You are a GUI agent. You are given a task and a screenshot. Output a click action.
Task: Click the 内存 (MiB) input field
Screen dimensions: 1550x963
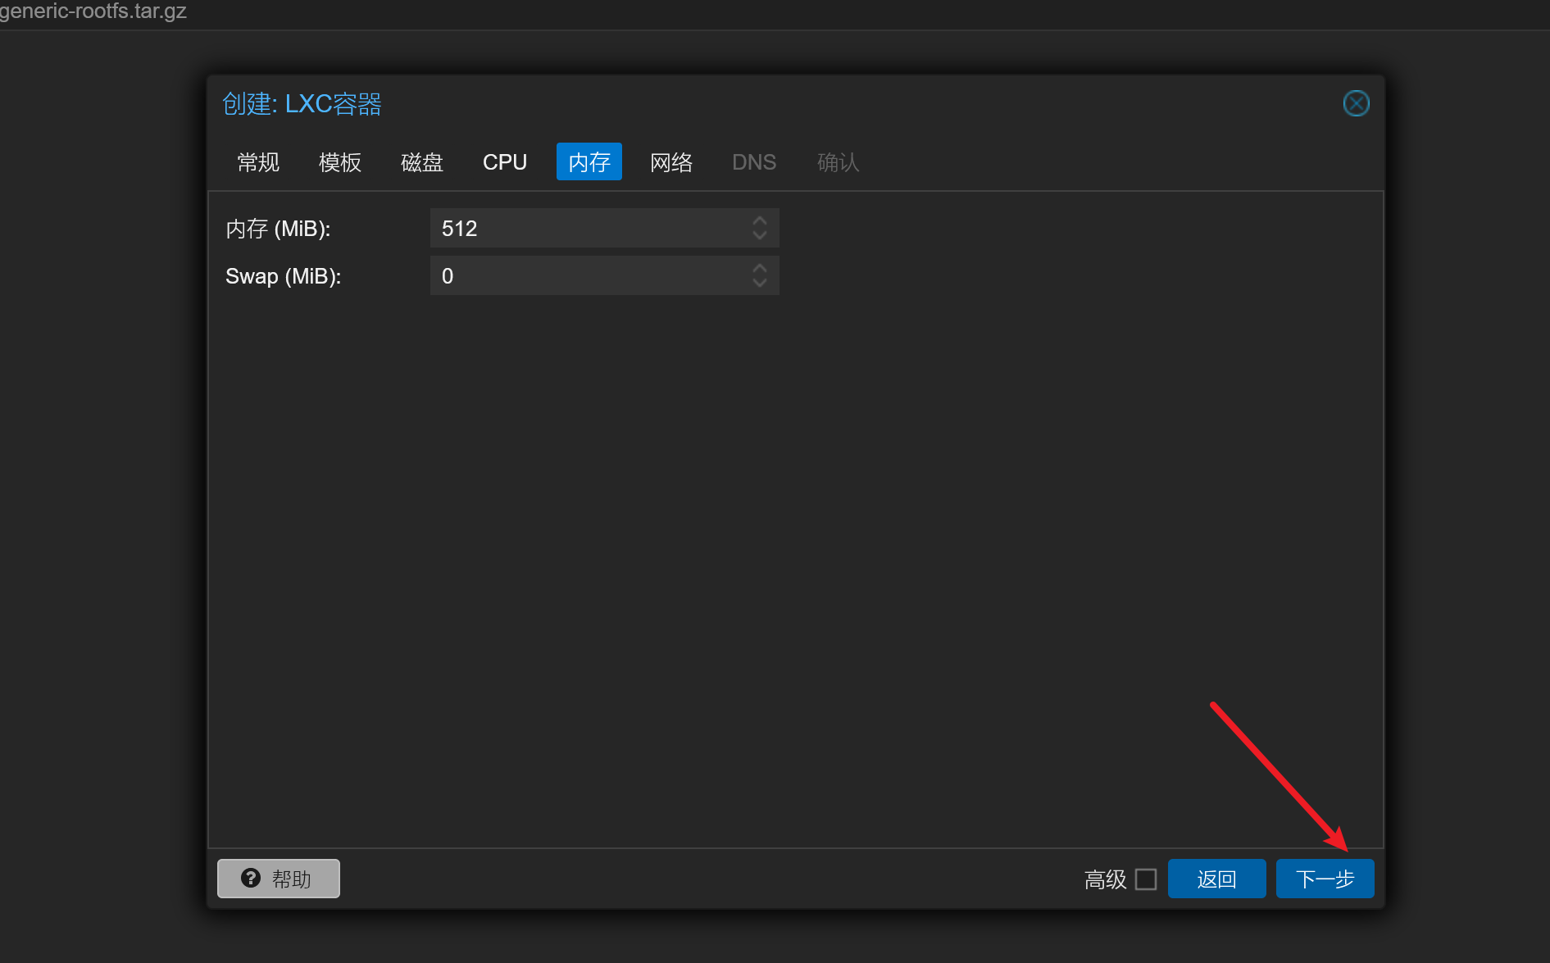point(588,228)
